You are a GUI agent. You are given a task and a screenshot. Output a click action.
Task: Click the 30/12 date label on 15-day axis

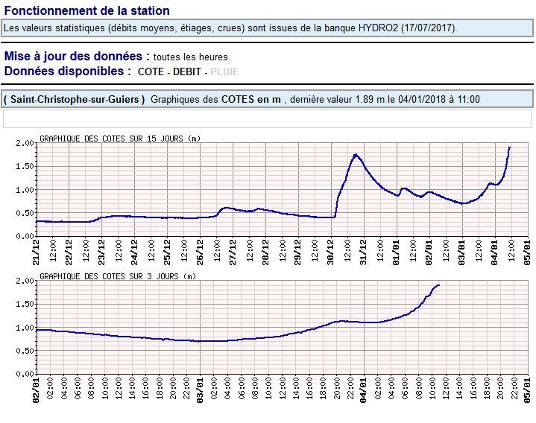[332, 251]
